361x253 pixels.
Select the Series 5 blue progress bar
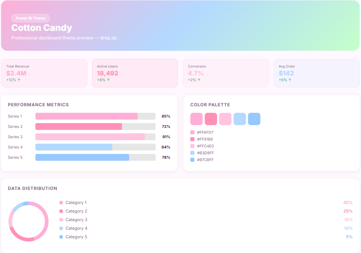[82, 157]
